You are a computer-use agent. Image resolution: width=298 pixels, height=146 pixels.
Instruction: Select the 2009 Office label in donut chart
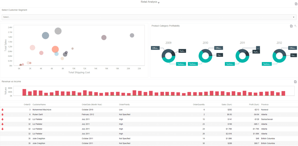pyautogui.click(x=155, y=48)
